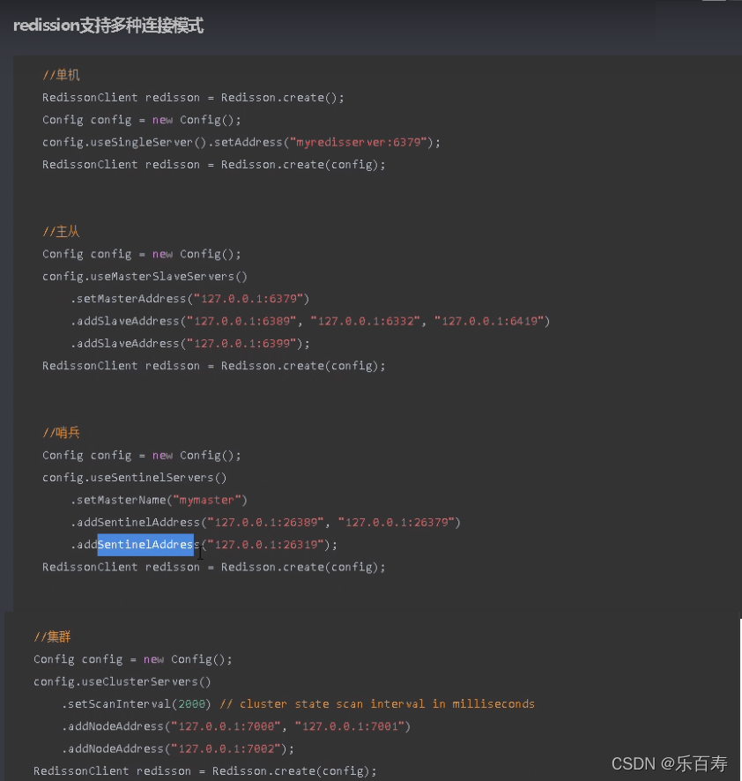Viewport: 742px width, 781px height.
Task: Click the line "config.useSentinelServers()"
Action: coord(135,478)
